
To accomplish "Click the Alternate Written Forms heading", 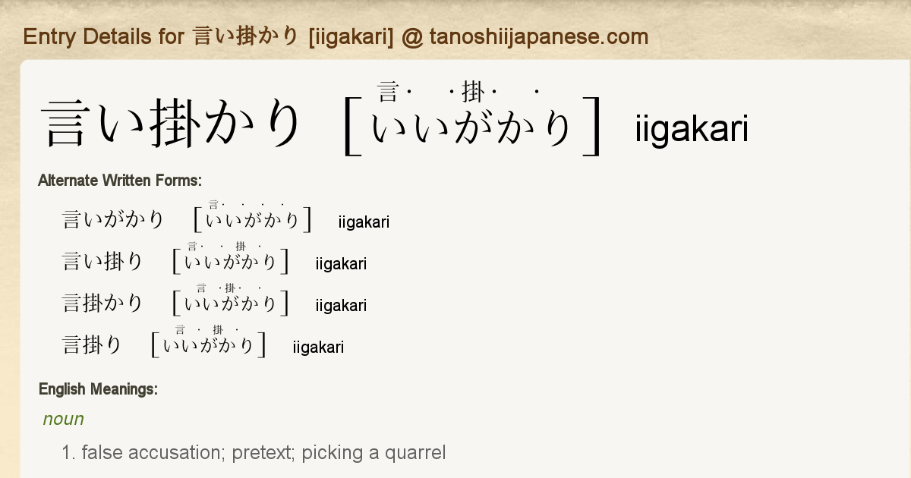I will click(x=119, y=181).
